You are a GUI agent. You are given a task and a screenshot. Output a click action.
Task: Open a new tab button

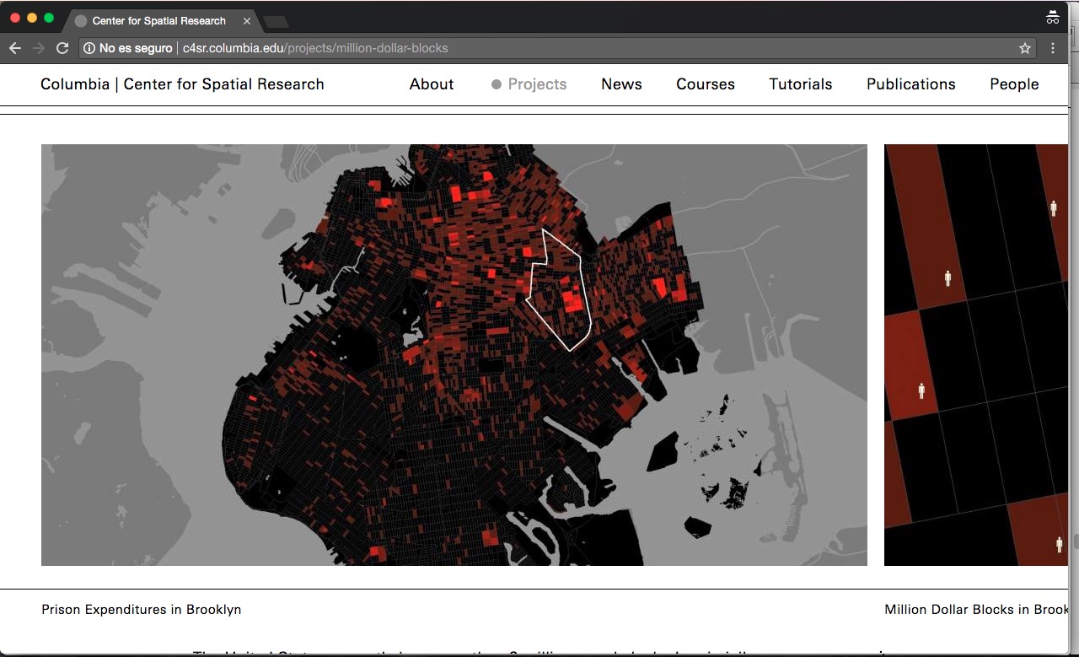click(276, 21)
